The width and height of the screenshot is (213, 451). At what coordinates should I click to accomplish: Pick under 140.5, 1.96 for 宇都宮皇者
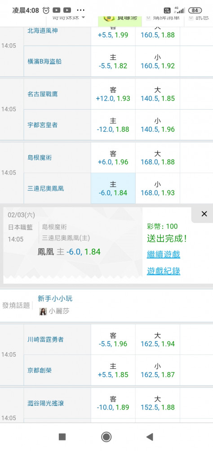[158, 125]
